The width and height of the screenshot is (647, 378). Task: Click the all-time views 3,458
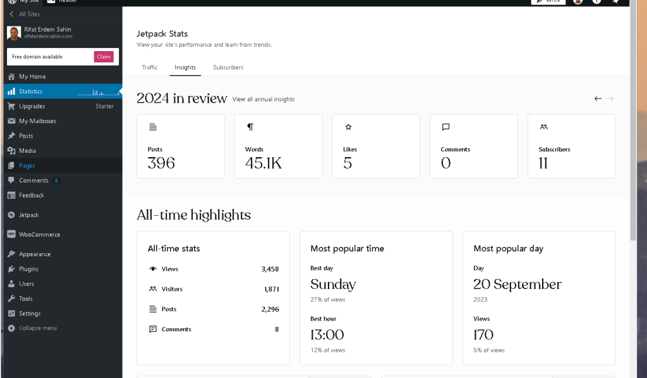pyautogui.click(x=270, y=269)
